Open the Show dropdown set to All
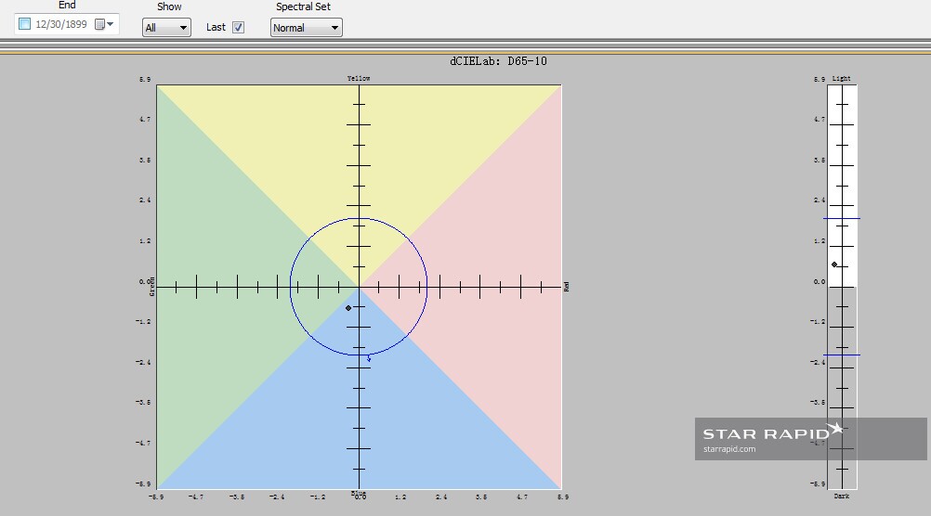 (x=166, y=27)
